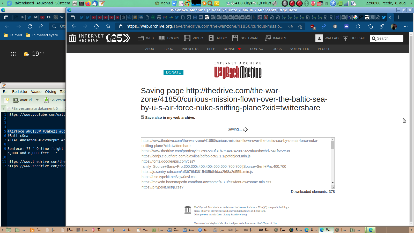Open the Open Library link in footer
Image resolution: width=414 pixels, height=233 pixels.
click(223, 215)
